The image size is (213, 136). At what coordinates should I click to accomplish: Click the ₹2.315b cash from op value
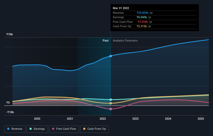142,26
